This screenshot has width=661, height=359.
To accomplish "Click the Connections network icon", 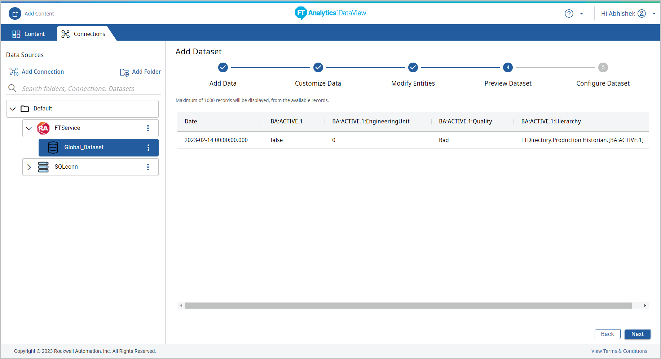I will tap(65, 34).
